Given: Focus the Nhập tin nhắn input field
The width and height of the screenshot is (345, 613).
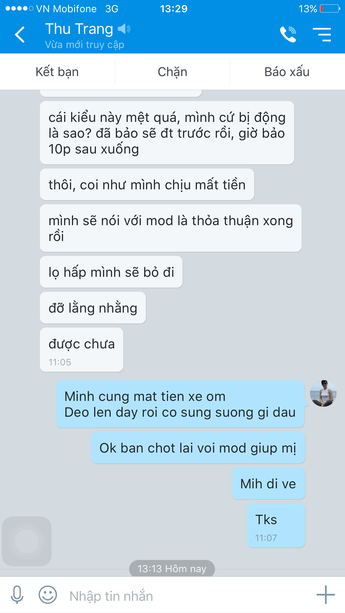Looking at the screenshot, I should click(189, 596).
